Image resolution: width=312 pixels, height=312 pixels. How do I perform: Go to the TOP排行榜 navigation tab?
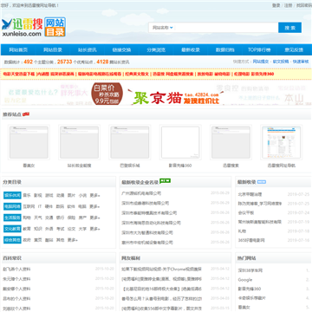(x=259, y=49)
